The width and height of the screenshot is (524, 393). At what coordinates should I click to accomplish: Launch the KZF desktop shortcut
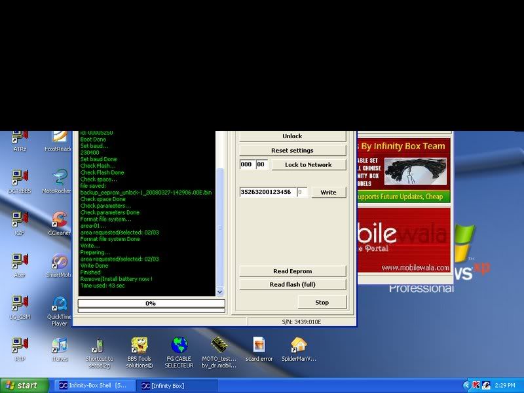20,223
